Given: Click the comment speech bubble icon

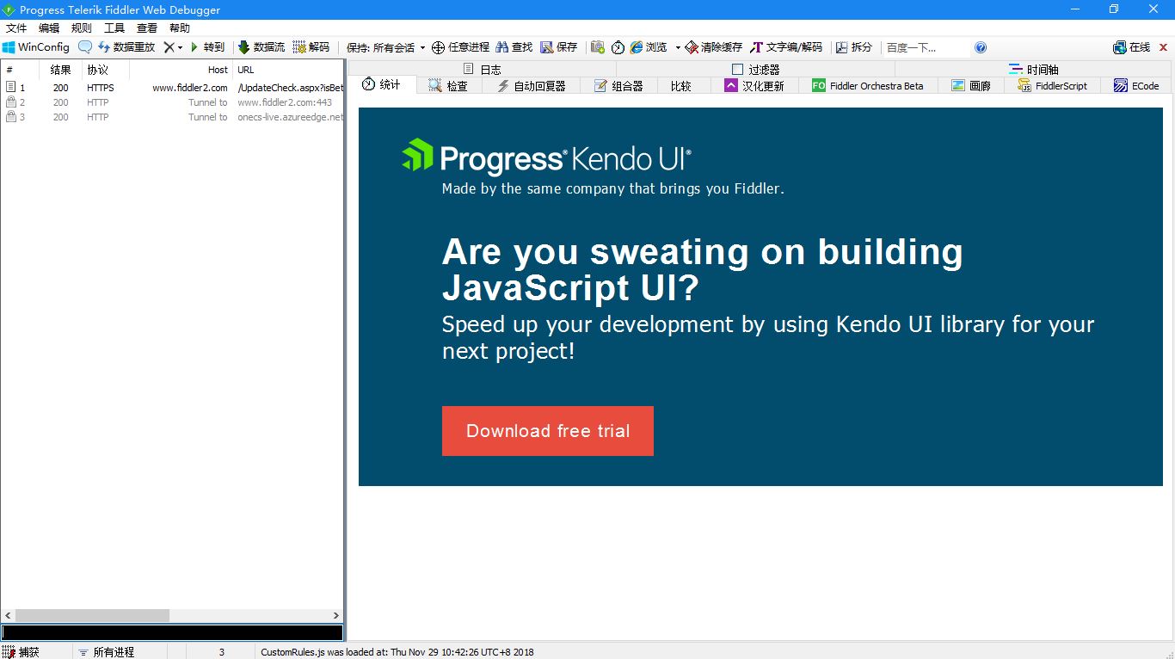Looking at the screenshot, I should (85, 47).
